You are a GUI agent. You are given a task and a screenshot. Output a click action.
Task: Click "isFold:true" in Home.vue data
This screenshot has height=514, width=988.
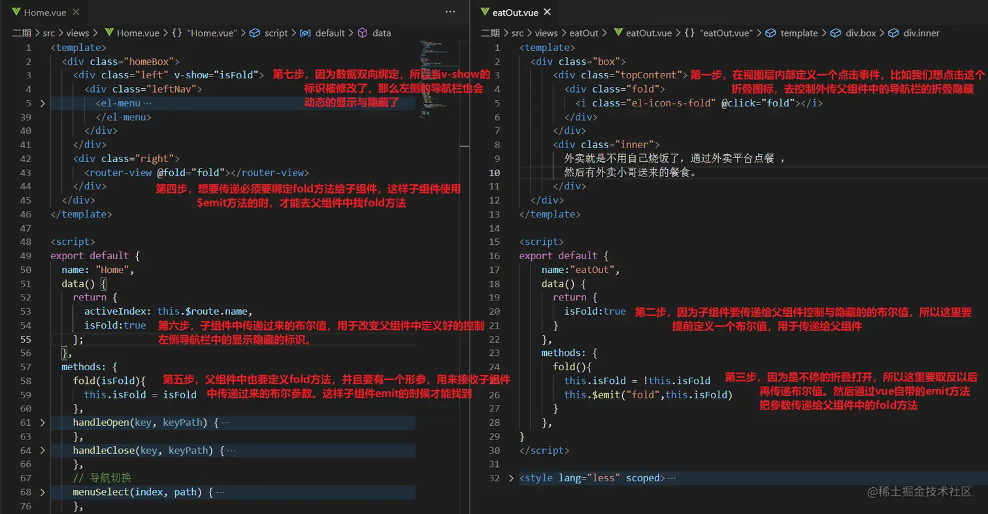pyautogui.click(x=115, y=325)
